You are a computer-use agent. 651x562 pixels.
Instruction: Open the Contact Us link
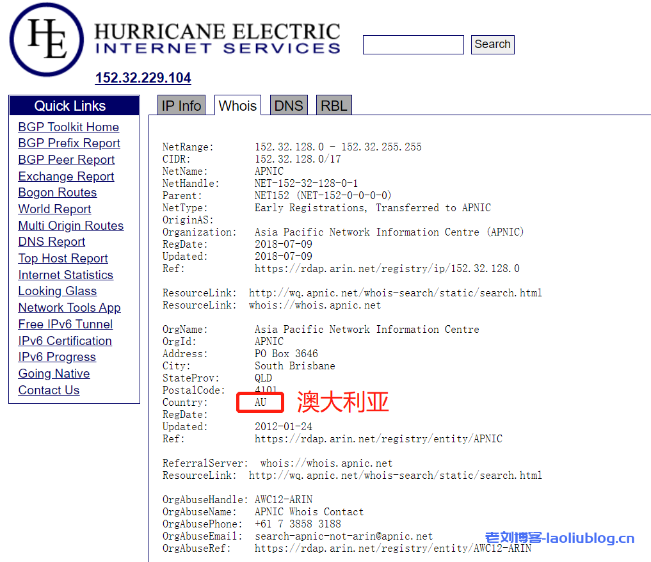tap(49, 390)
